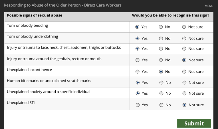This screenshot has width=218, height=129.
Task: Choose Not sure for Unexplained incontinence
Action: coord(184,72)
